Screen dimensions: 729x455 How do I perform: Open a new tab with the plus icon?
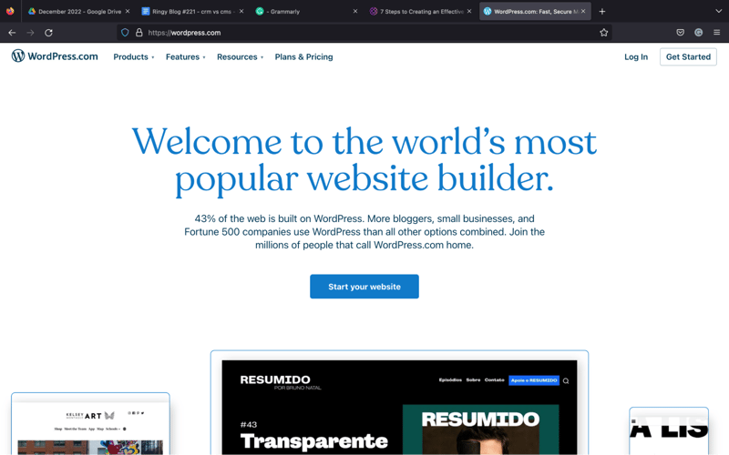coord(602,11)
